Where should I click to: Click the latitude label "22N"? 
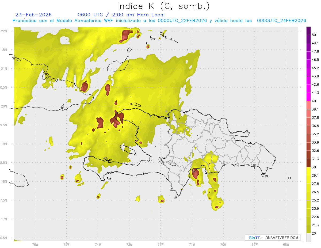point(4,31)
